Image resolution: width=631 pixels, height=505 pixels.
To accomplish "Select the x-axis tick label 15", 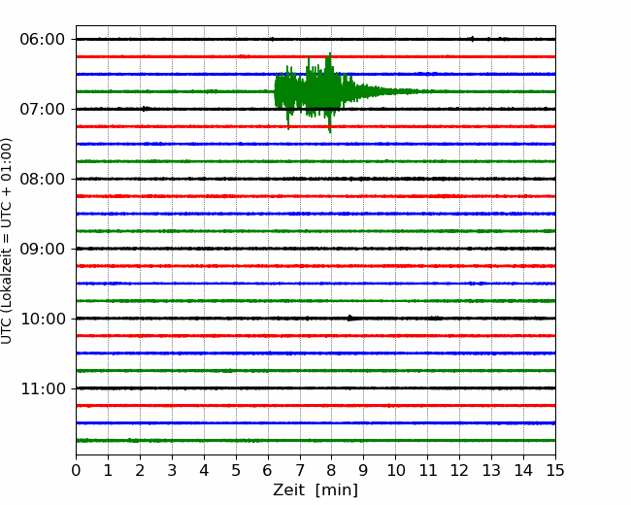I will click(x=555, y=470).
